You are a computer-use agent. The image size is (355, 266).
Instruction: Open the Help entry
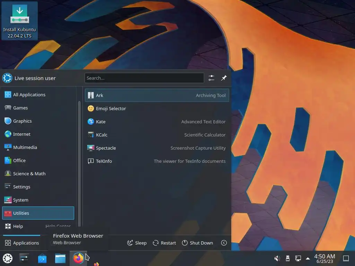point(38,226)
